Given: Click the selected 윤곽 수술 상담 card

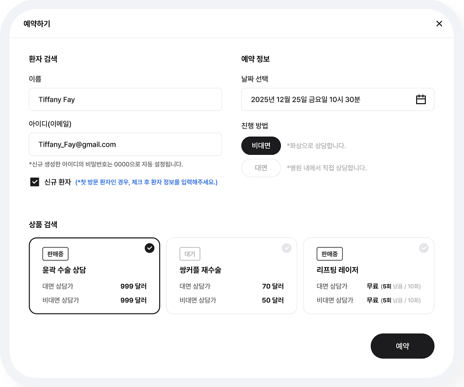Looking at the screenshot, I should 94,276.
